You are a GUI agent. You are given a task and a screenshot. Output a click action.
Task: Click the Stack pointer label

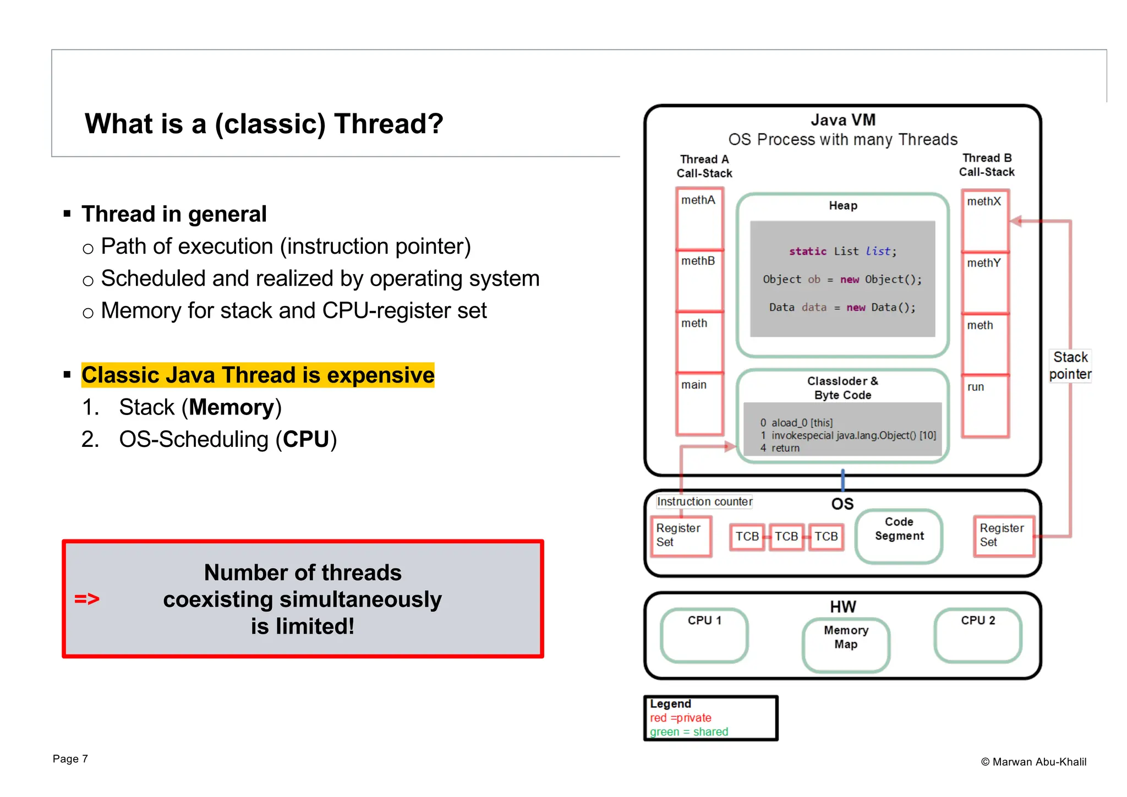pyautogui.click(x=1070, y=365)
